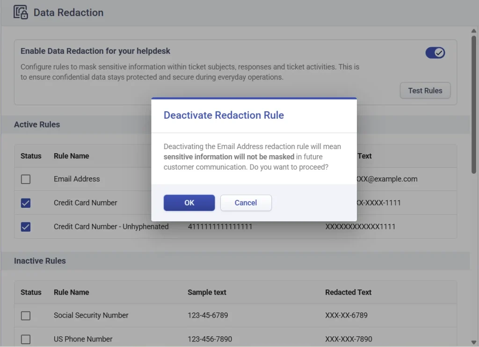Uncheck the Credit Card Number rule
479x347 pixels.
[26, 203]
